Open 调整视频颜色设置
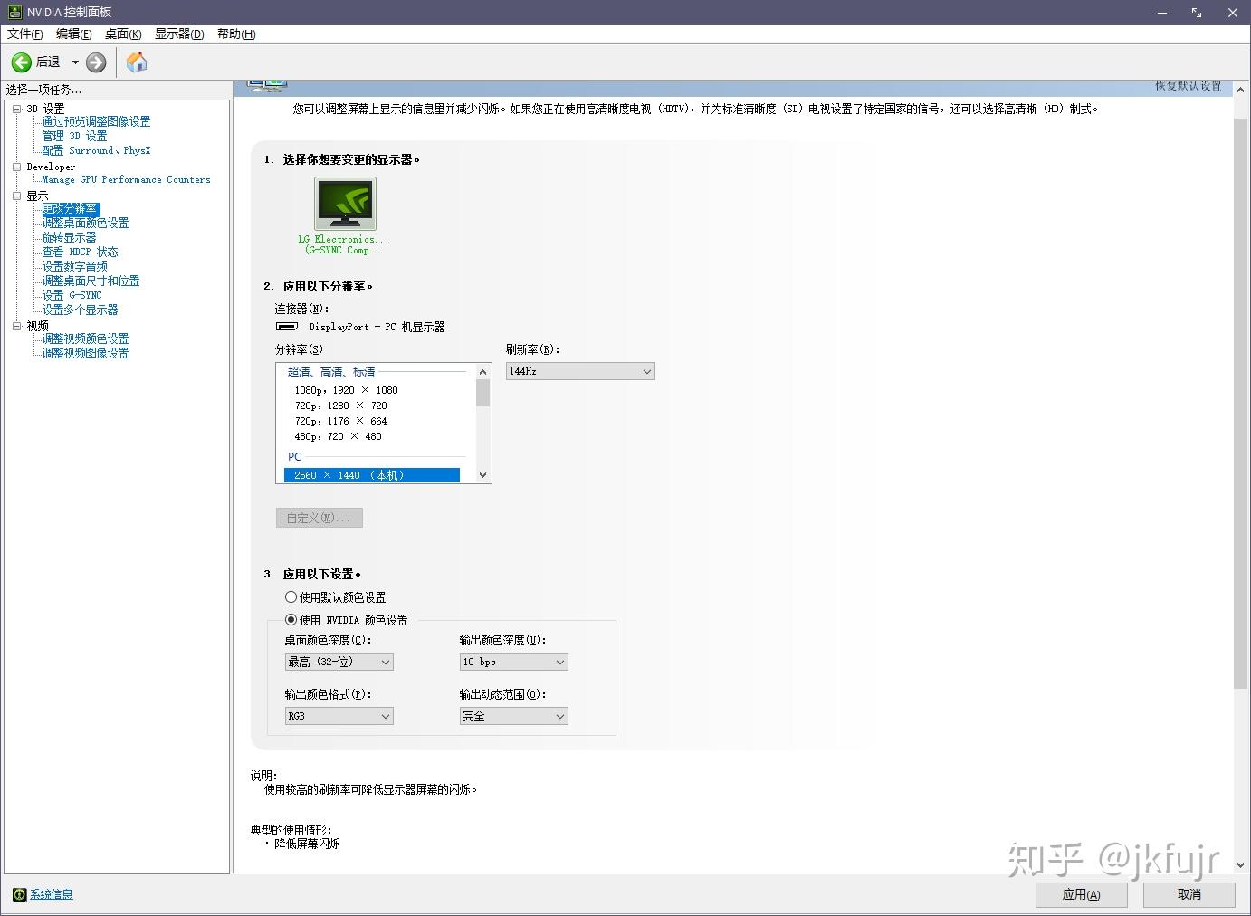The image size is (1251, 916). click(x=85, y=339)
